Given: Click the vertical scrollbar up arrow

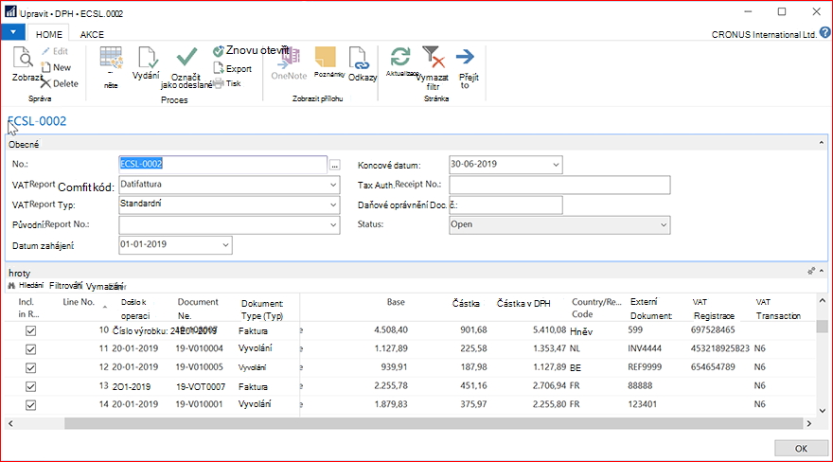Looking at the screenshot, I should pos(823,300).
